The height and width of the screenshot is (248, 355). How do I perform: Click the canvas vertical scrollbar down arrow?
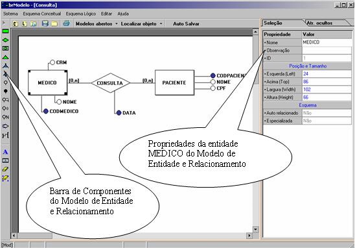[255, 229]
